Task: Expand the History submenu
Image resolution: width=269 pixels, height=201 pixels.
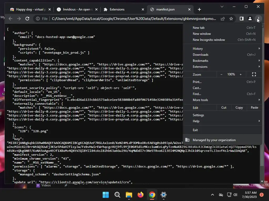Action: point(223,48)
